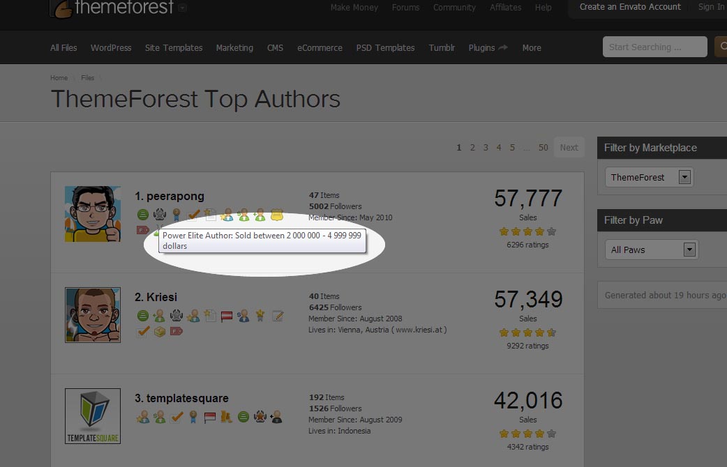Go to page 5 of authors

tap(512, 147)
